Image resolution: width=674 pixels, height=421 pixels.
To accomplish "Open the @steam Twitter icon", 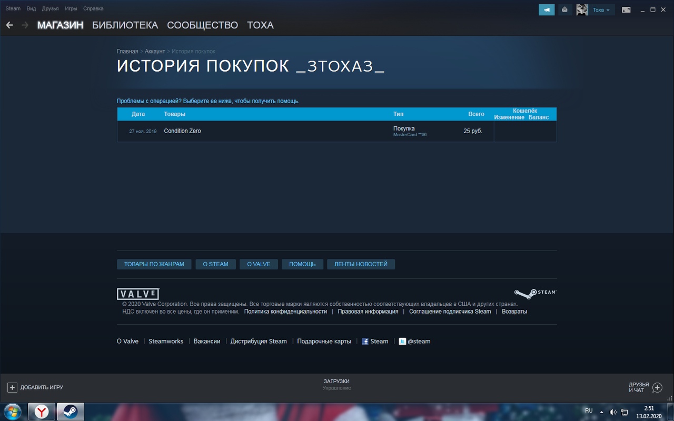I will pos(402,342).
